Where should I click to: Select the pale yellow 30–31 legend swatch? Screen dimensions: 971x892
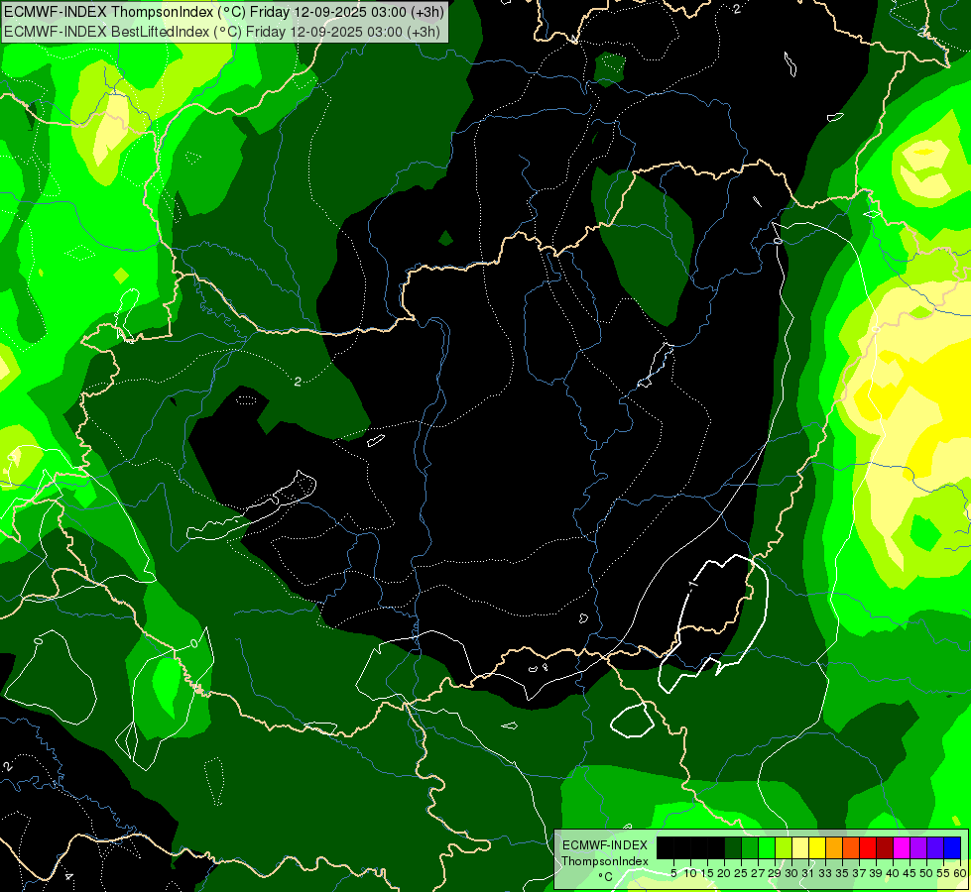(x=800, y=847)
